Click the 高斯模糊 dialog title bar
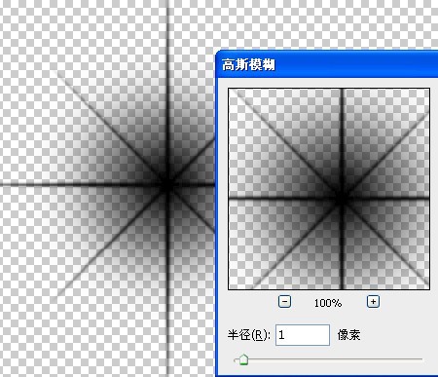Image resolution: width=438 pixels, height=377 pixels. pyautogui.click(x=327, y=64)
